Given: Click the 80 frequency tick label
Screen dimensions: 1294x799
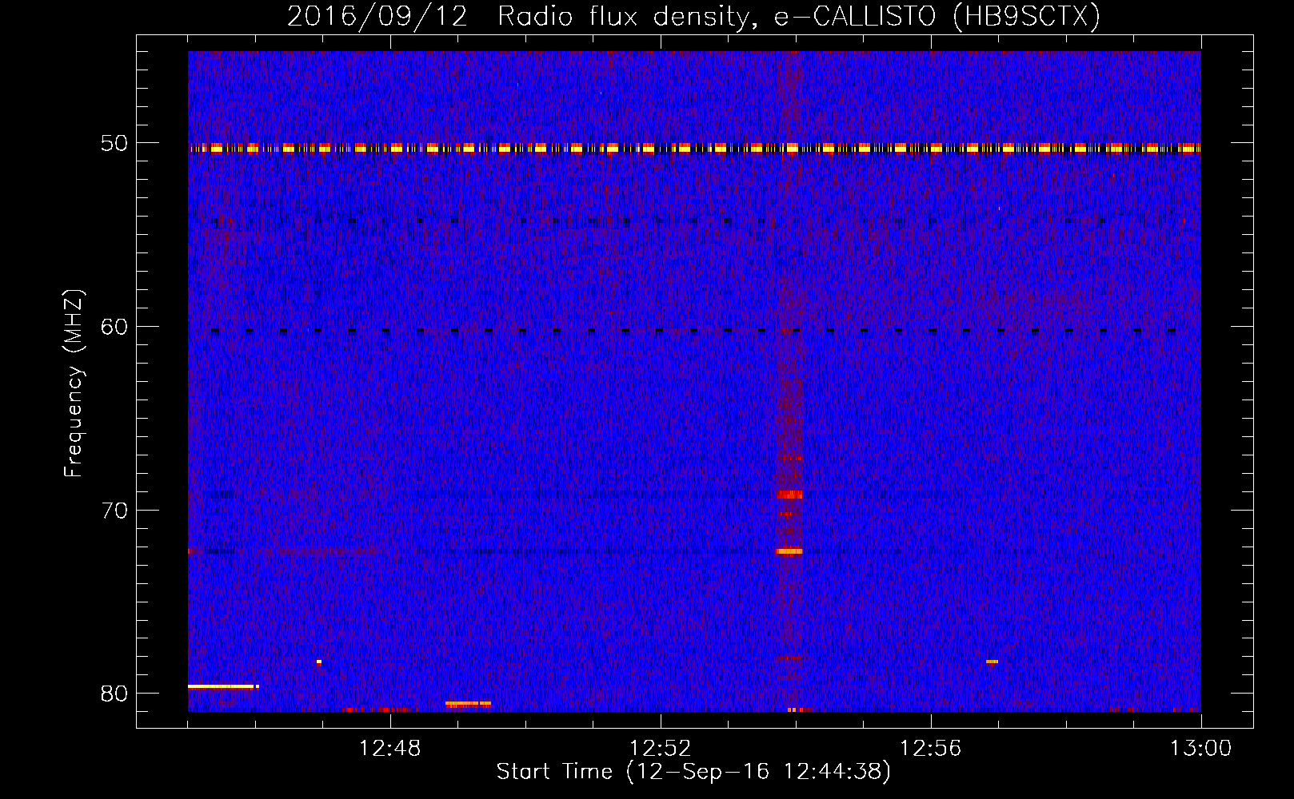Looking at the screenshot, I should click(x=114, y=694).
